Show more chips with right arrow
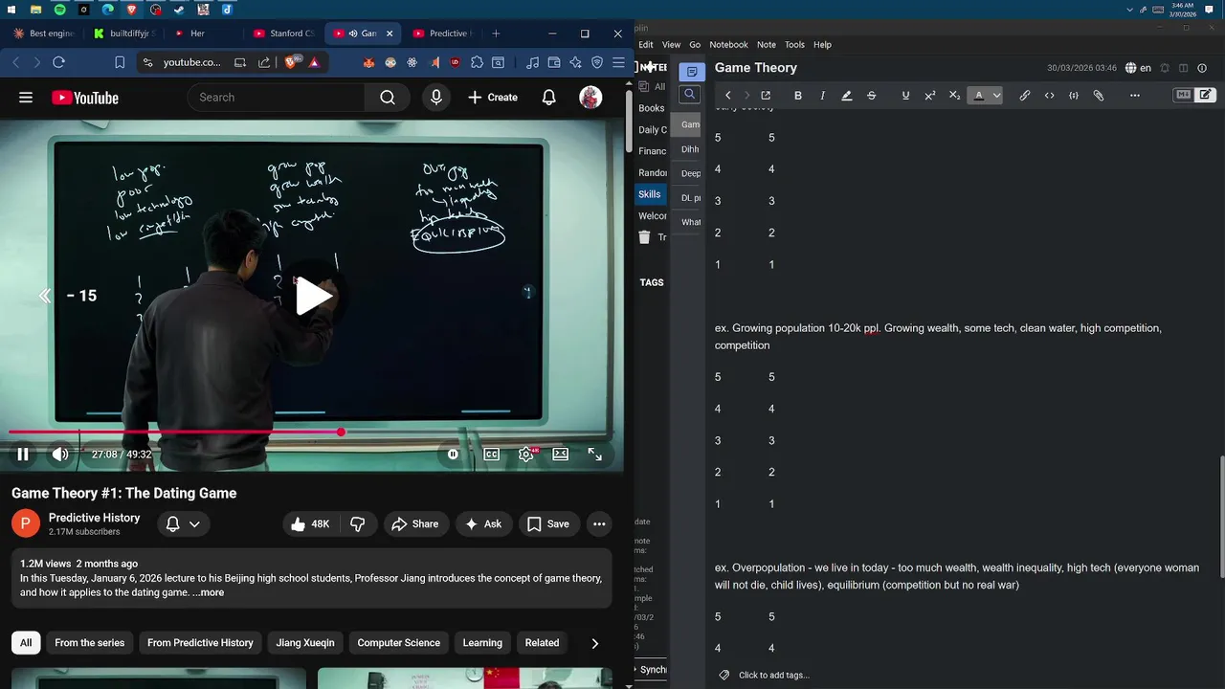The width and height of the screenshot is (1225, 689). pos(594,643)
